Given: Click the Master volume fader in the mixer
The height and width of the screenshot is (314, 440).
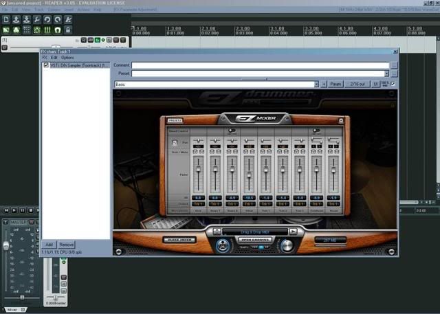Looking at the screenshot, I should click(x=6, y=246).
